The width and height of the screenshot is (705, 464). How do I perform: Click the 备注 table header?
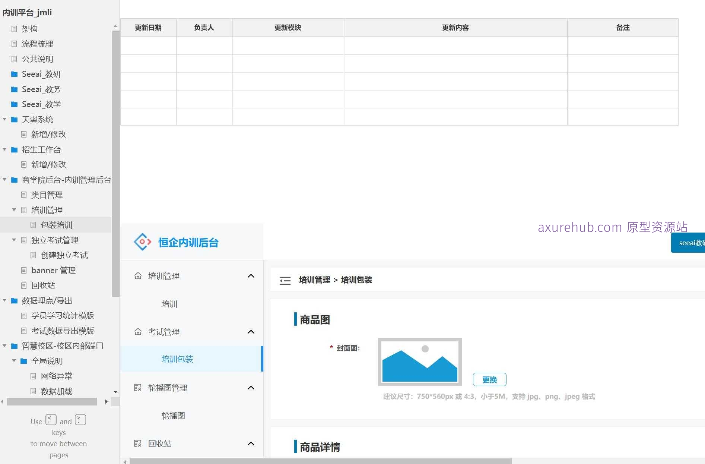pos(623,28)
